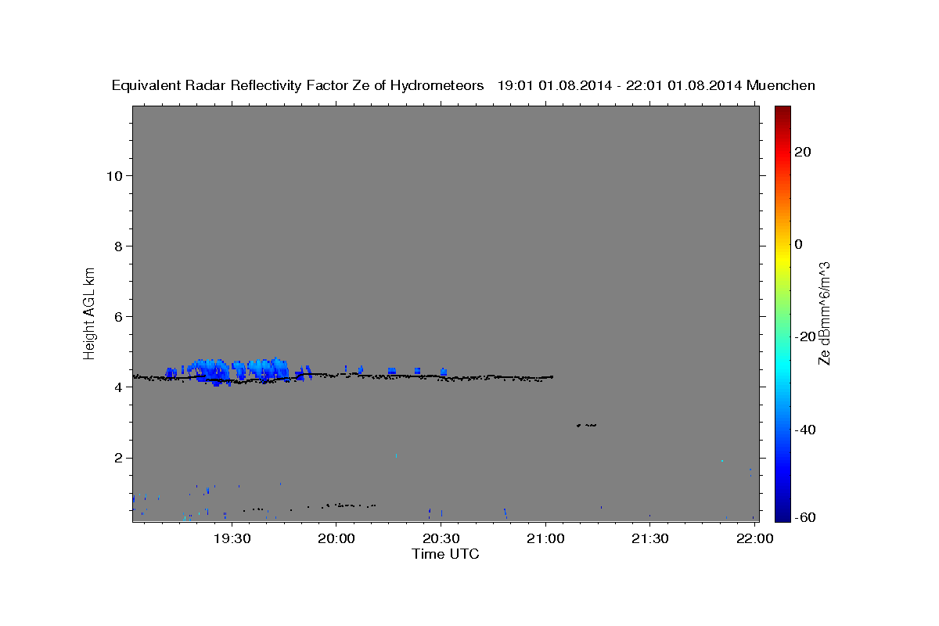Image resolution: width=939 pixels, height=626 pixels.
Task: Click the 'Muenchen' location label
Action: 781,86
